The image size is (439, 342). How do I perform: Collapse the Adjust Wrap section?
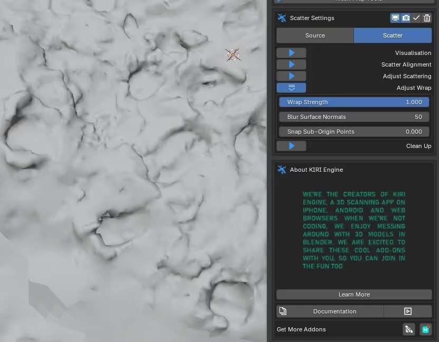coord(291,88)
